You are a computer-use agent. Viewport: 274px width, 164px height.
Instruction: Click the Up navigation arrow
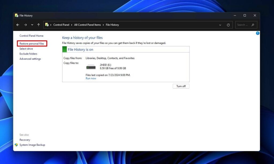[38, 25]
